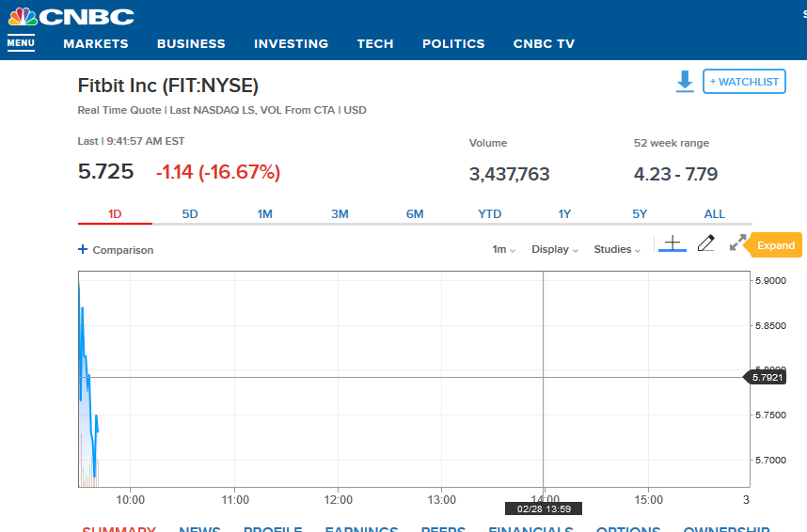Click the 5.7000 price axis label

(770, 460)
